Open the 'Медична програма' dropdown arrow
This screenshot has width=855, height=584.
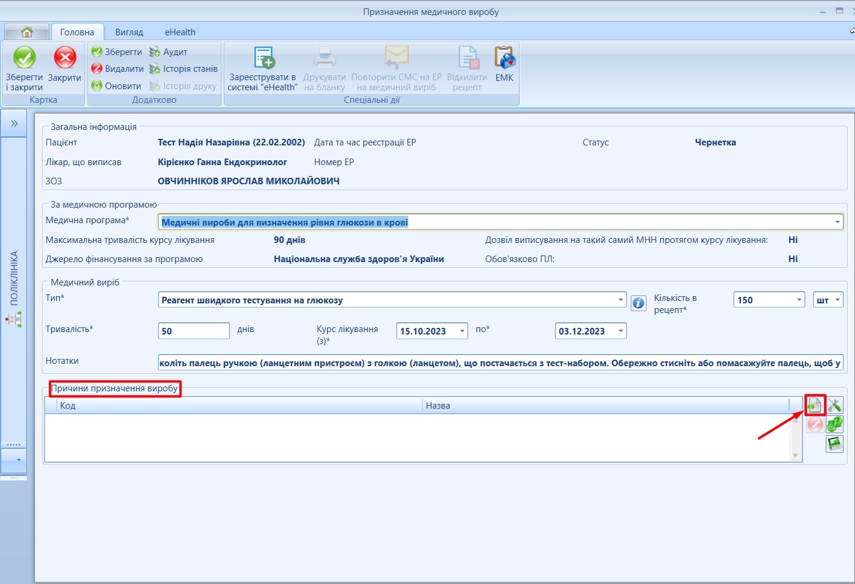coord(837,222)
